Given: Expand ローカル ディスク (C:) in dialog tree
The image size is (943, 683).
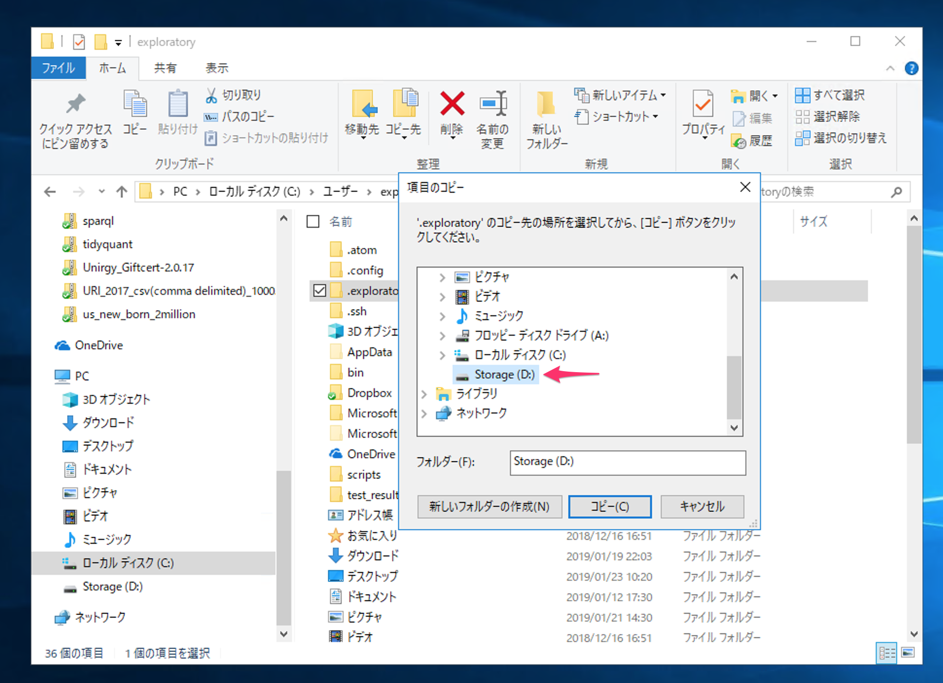Looking at the screenshot, I should 442,355.
